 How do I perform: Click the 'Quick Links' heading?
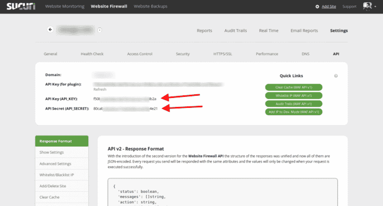(291, 76)
